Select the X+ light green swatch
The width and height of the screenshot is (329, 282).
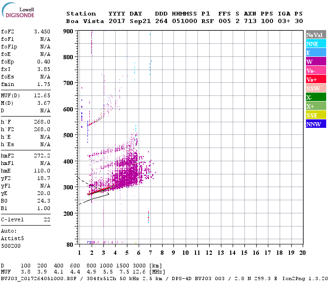316,106
